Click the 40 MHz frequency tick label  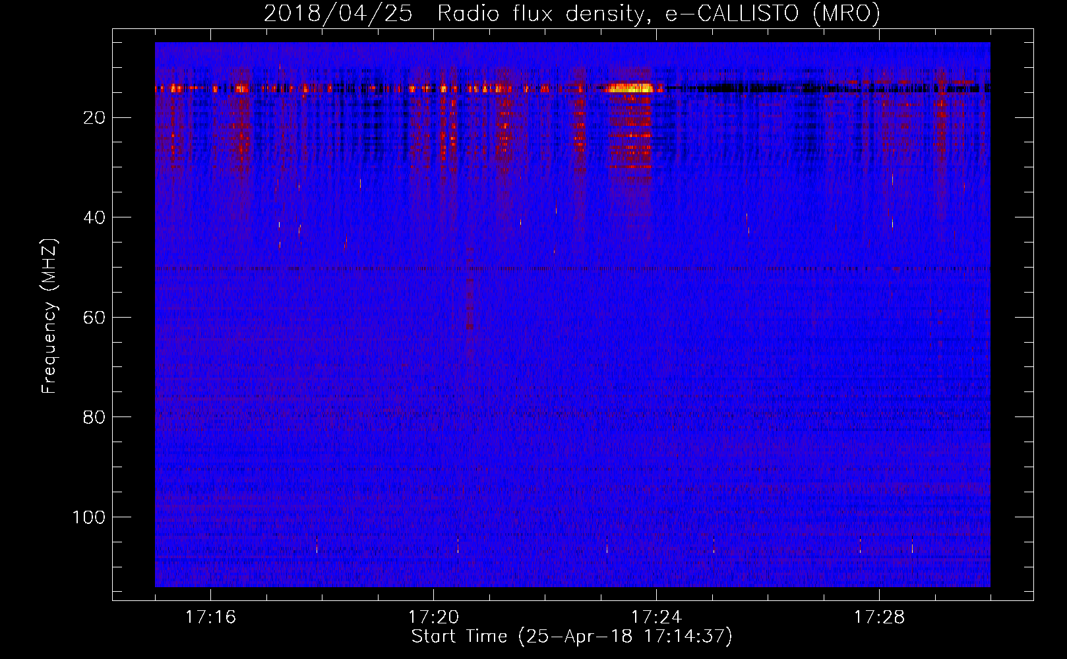point(94,217)
